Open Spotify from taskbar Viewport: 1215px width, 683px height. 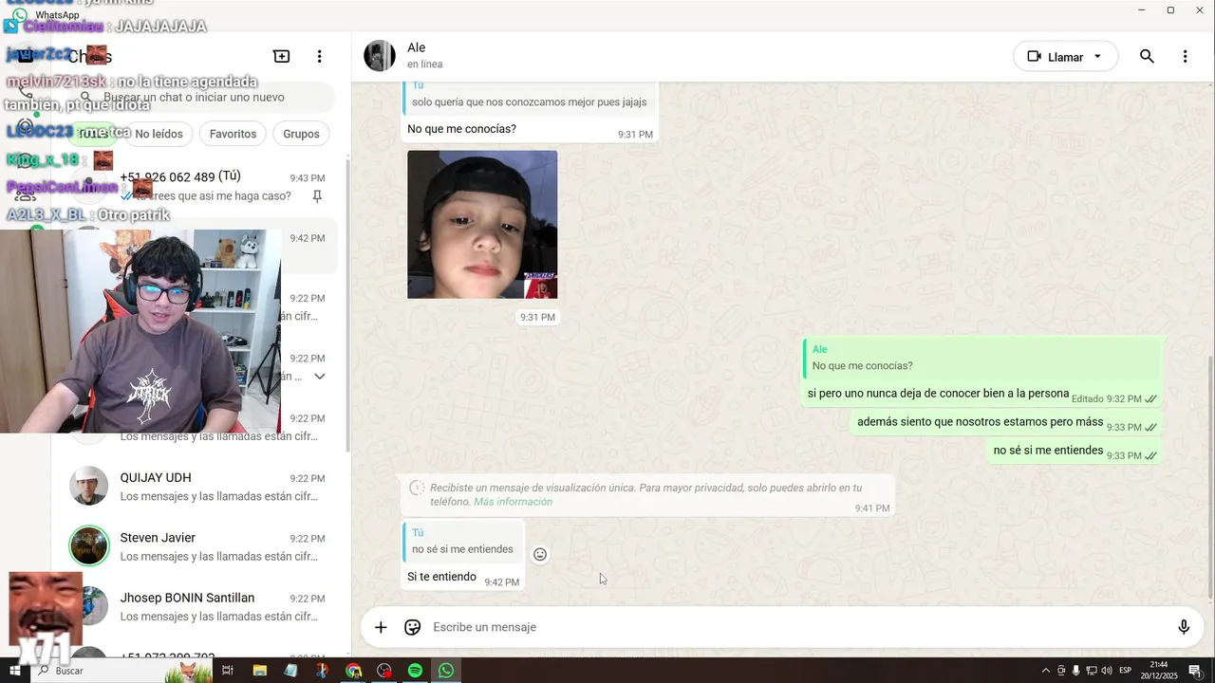click(415, 671)
